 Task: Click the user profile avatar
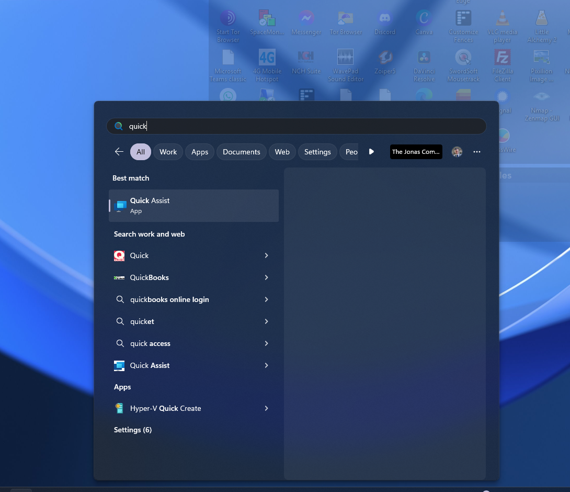click(x=457, y=152)
